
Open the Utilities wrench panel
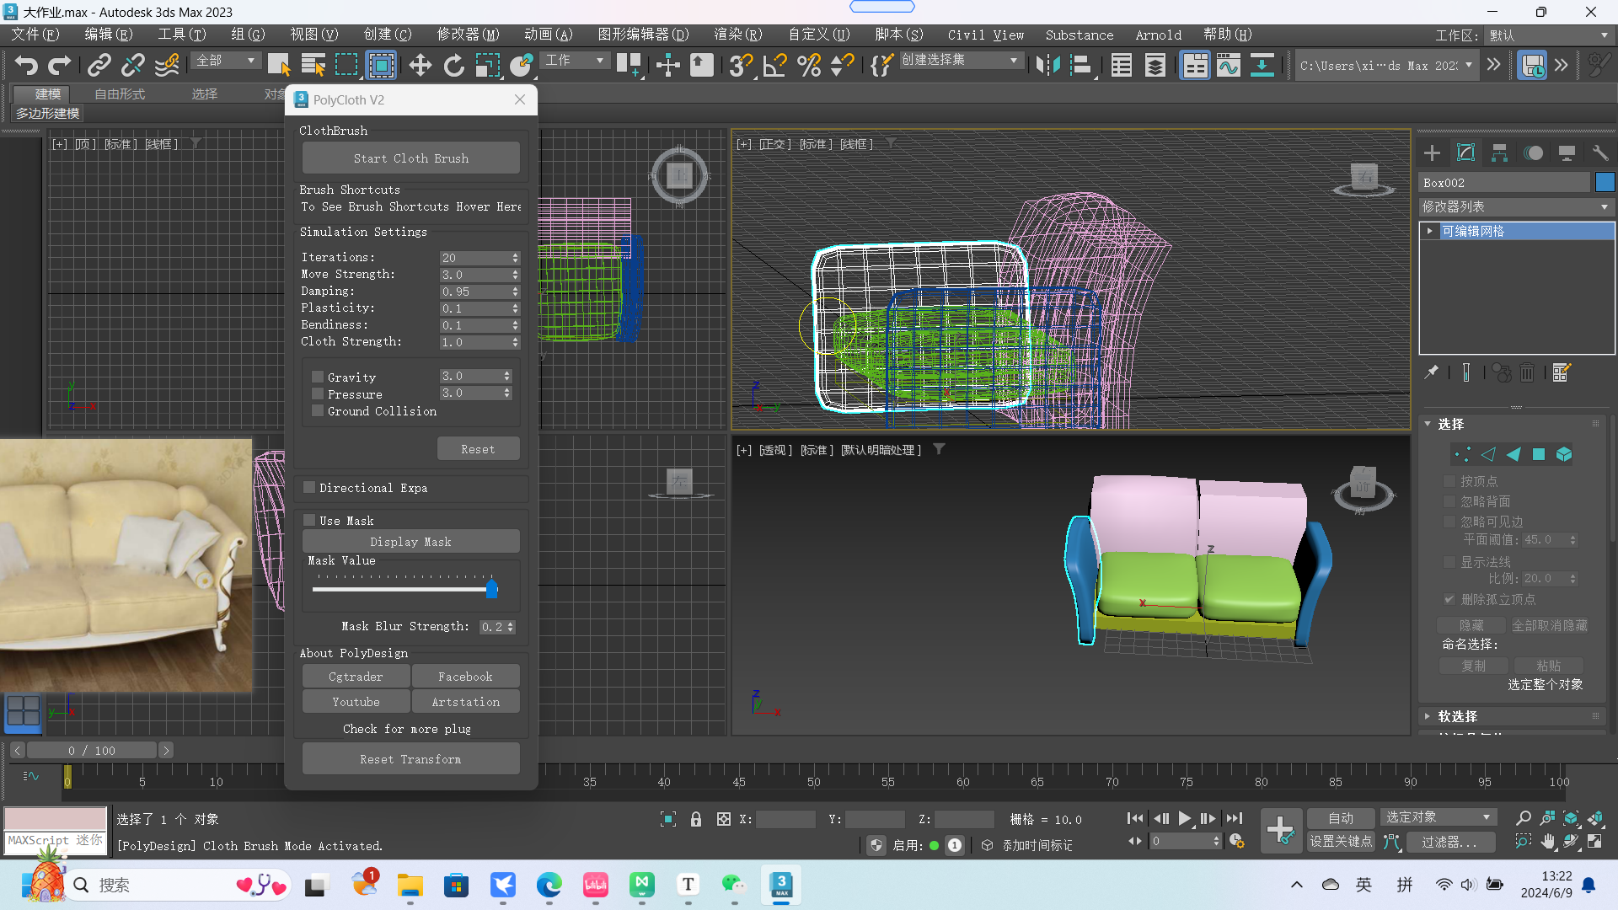(1599, 153)
